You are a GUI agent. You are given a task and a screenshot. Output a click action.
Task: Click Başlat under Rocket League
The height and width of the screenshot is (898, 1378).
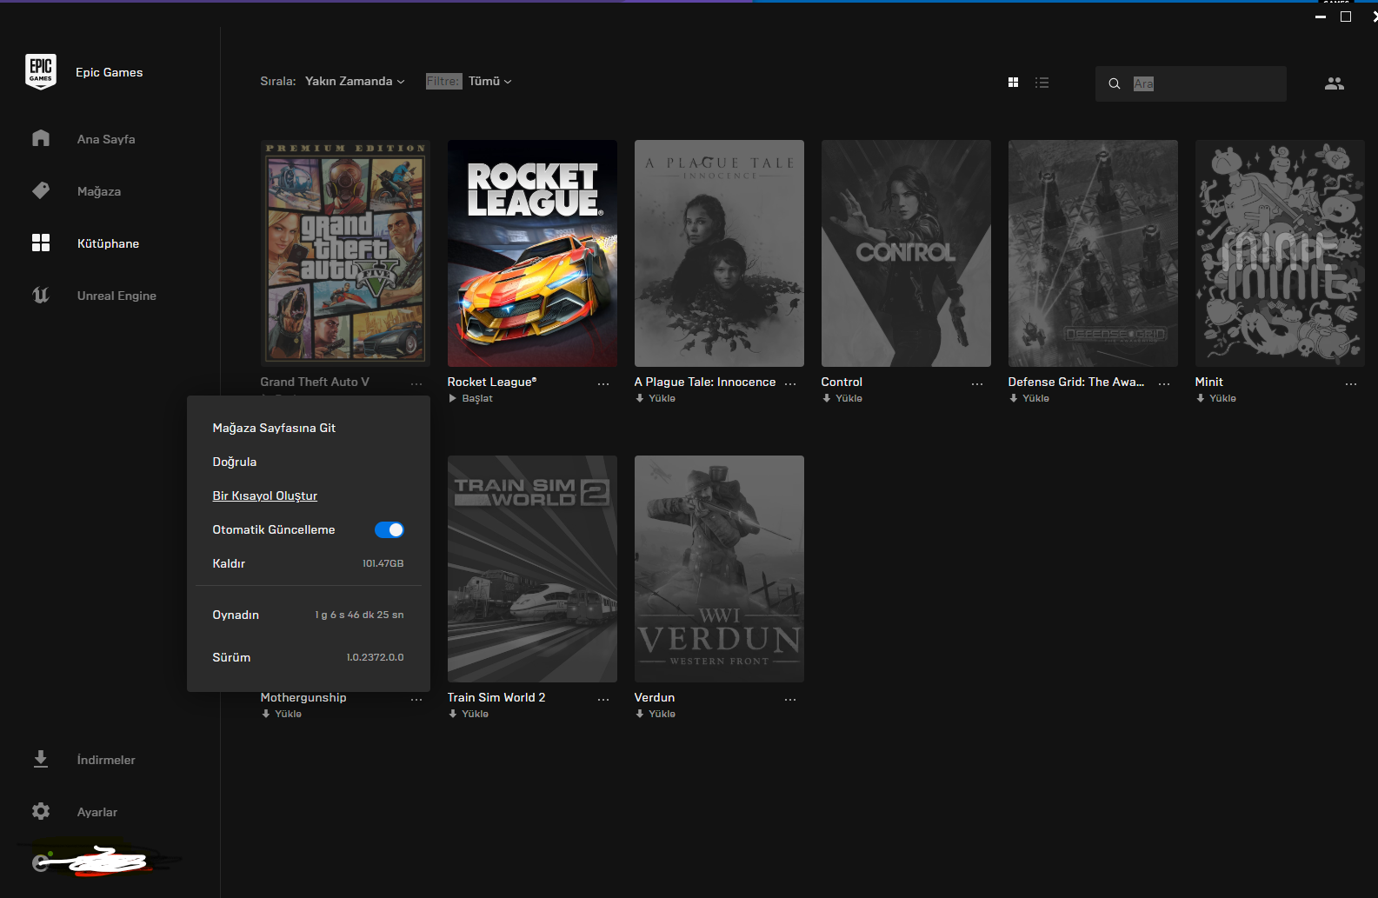[x=470, y=398]
